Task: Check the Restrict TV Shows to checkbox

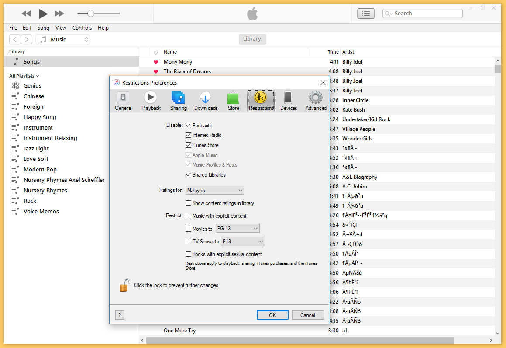Action: 189,241
